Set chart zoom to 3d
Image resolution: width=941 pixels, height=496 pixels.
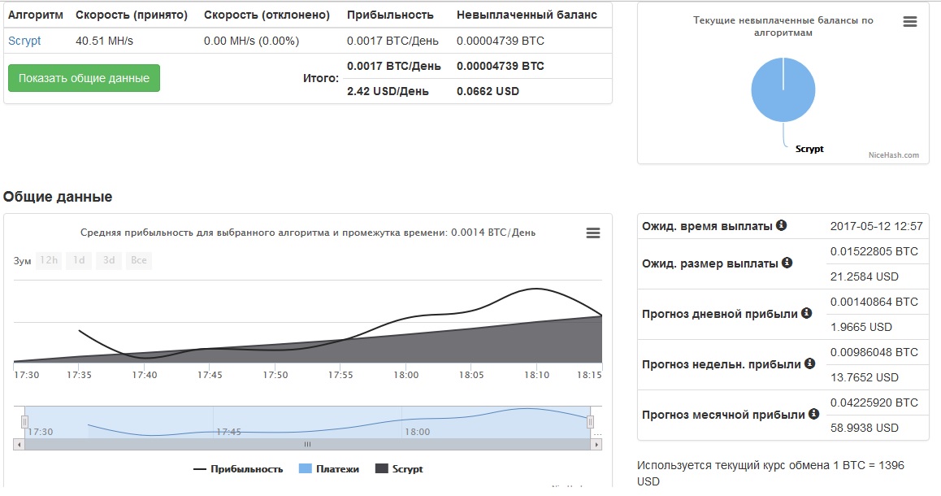pyautogui.click(x=108, y=260)
